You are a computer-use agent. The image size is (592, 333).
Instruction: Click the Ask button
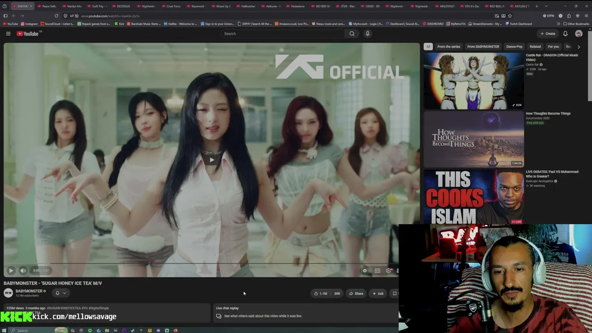pos(378,293)
